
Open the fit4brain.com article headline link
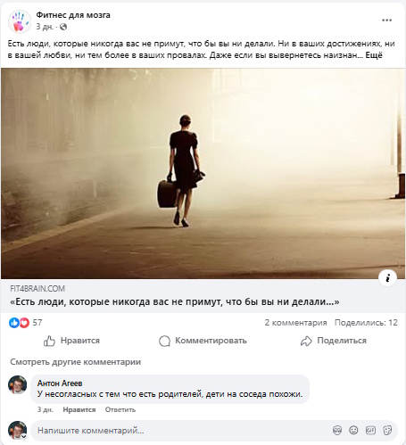[x=175, y=301]
